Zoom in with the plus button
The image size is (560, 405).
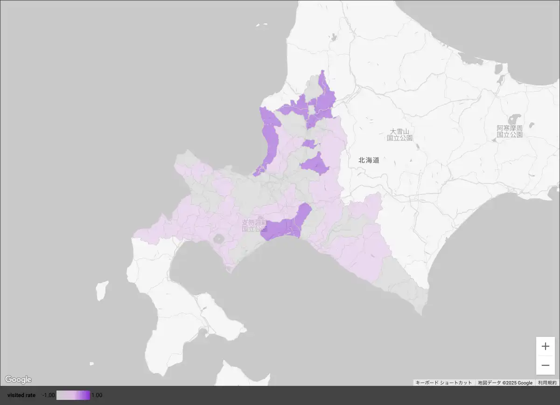(x=546, y=346)
